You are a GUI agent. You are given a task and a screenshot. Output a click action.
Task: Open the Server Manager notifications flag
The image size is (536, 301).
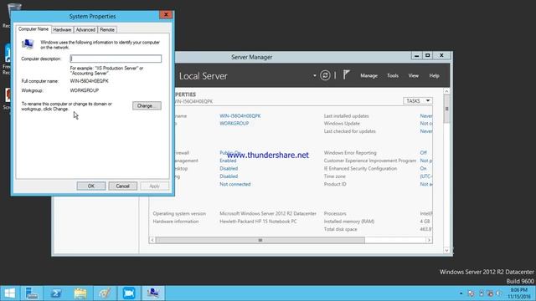[x=346, y=75]
